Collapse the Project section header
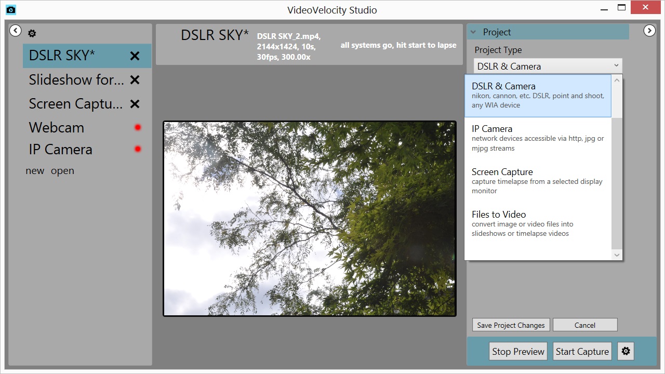The image size is (665, 374). click(548, 32)
